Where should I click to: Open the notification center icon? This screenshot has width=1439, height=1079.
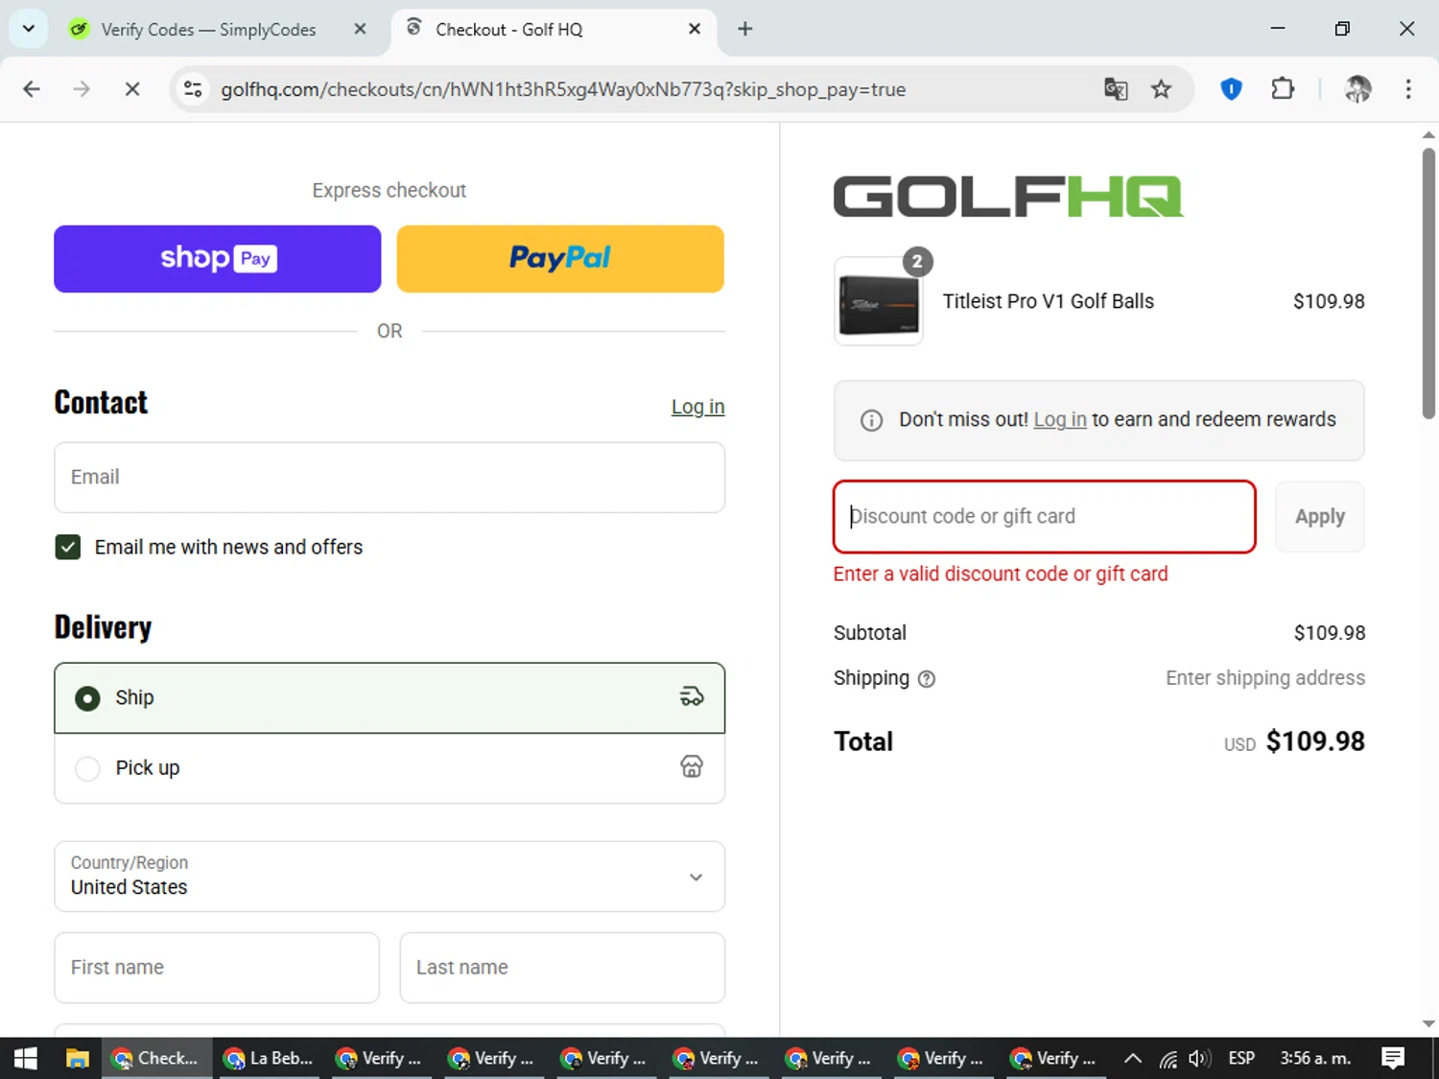(x=1393, y=1058)
